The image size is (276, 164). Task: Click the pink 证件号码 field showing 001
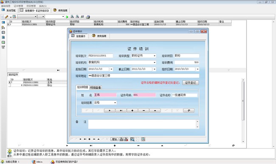point(144,95)
